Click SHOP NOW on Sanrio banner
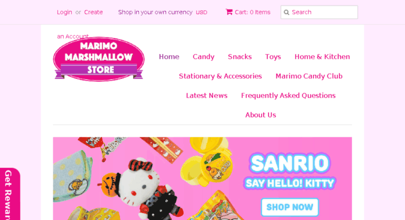The width and height of the screenshot is (405, 220). (290, 207)
